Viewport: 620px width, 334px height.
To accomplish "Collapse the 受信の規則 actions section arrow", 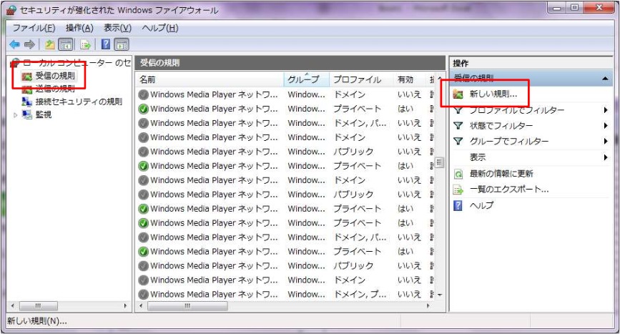I will (x=605, y=79).
